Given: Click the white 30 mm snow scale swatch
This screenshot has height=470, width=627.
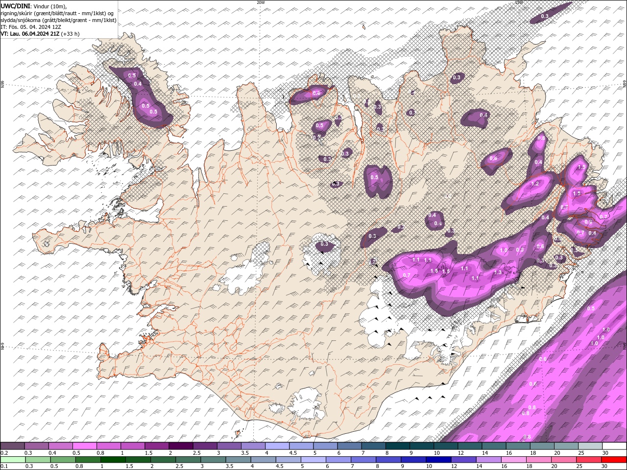Looking at the screenshot, I should [614, 446].
